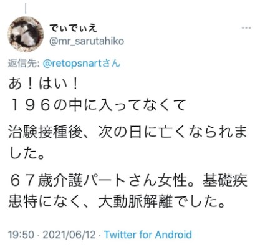Open the でぃでぃえ display name profile
The image size is (260, 252).
[x=74, y=28]
